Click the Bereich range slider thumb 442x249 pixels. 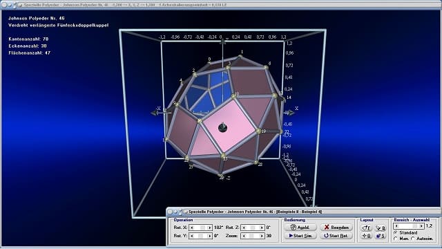(415, 226)
